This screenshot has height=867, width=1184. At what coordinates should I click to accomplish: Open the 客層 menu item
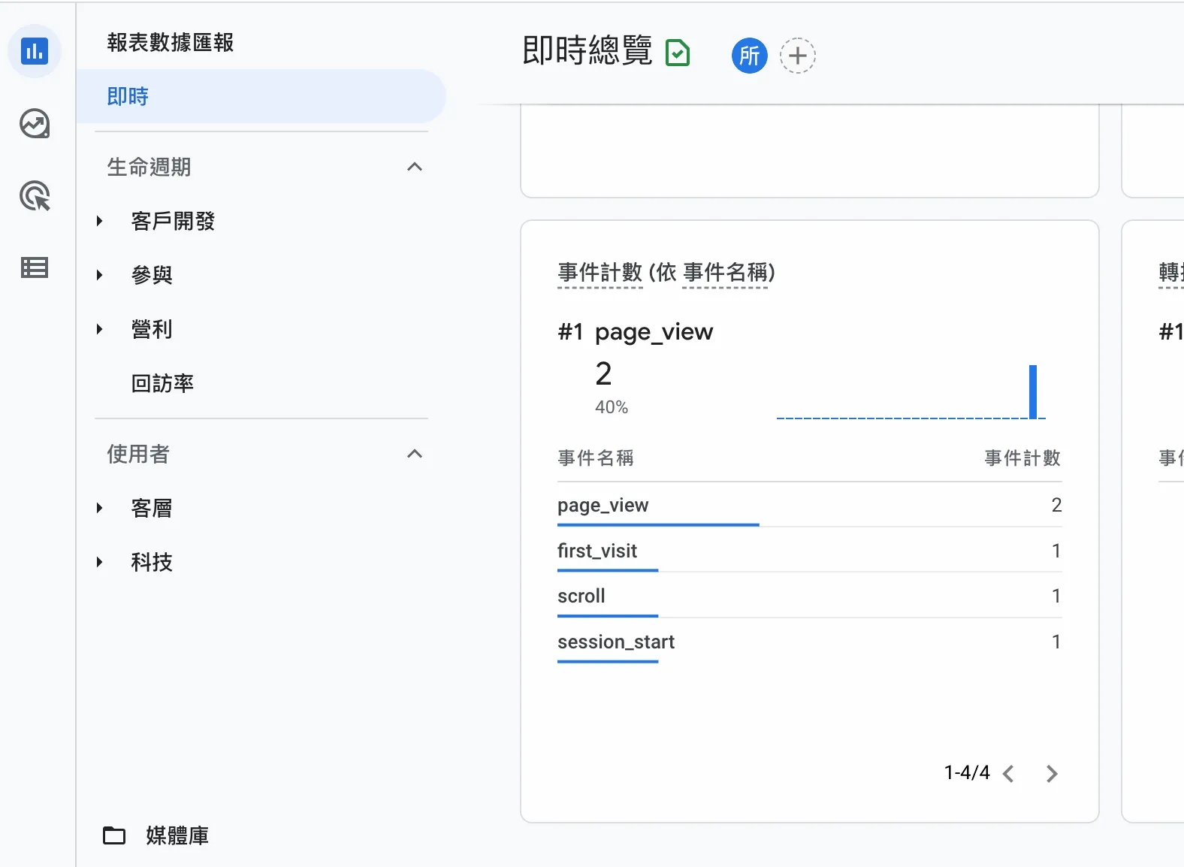coord(152,508)
